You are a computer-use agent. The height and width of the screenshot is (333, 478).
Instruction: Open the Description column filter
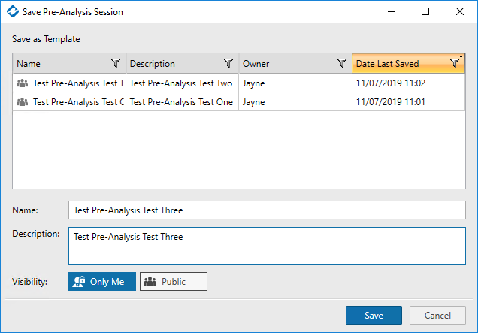click(228, 63)
